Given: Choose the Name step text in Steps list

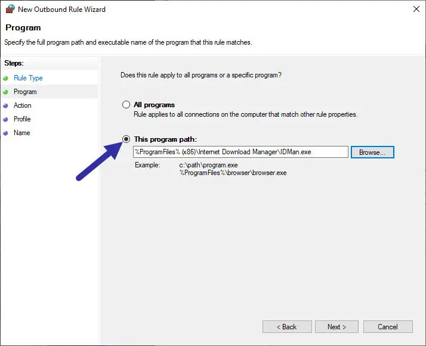Looking at the screenshot, I should tap(21, 133).
